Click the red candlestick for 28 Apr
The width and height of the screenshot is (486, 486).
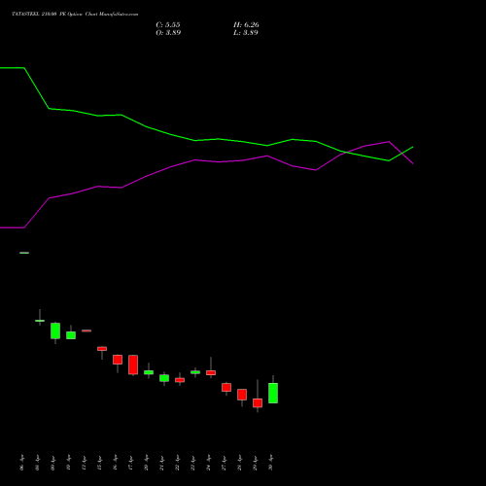(x=242, y=395)
